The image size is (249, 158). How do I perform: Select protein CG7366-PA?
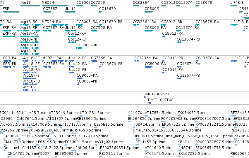coord(102,58)
